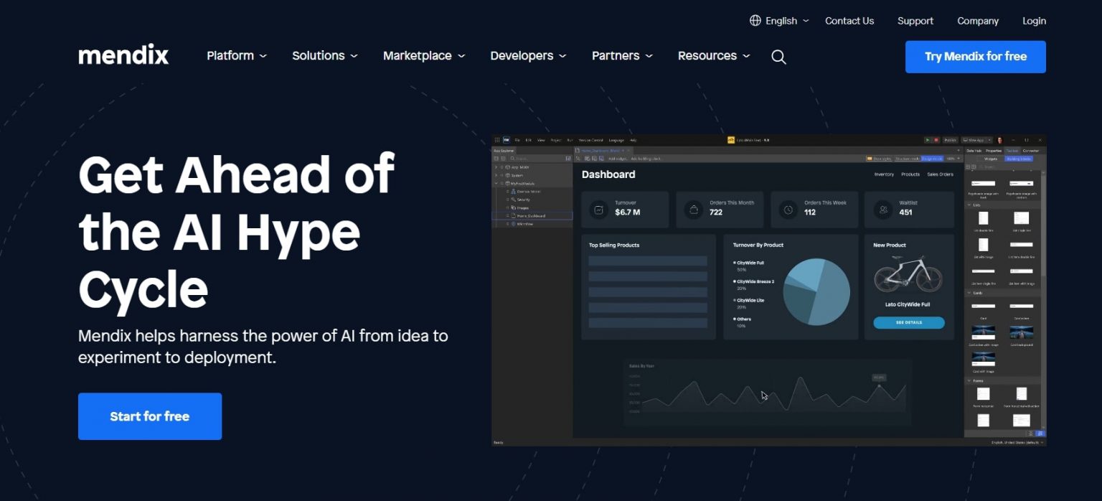Open the Run menu in Studio Pro

click(570, 140)
